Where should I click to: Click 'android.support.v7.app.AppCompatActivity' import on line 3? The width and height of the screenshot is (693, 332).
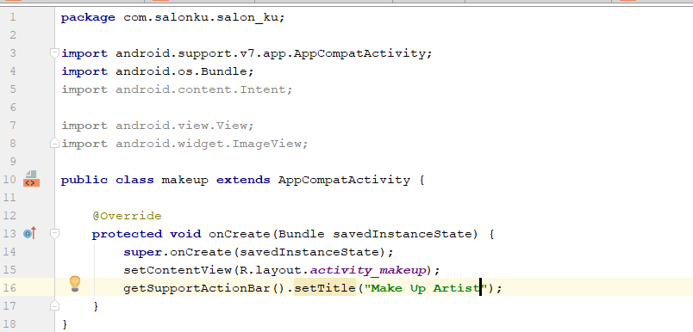pyautogui.click(x=272, y=53)
